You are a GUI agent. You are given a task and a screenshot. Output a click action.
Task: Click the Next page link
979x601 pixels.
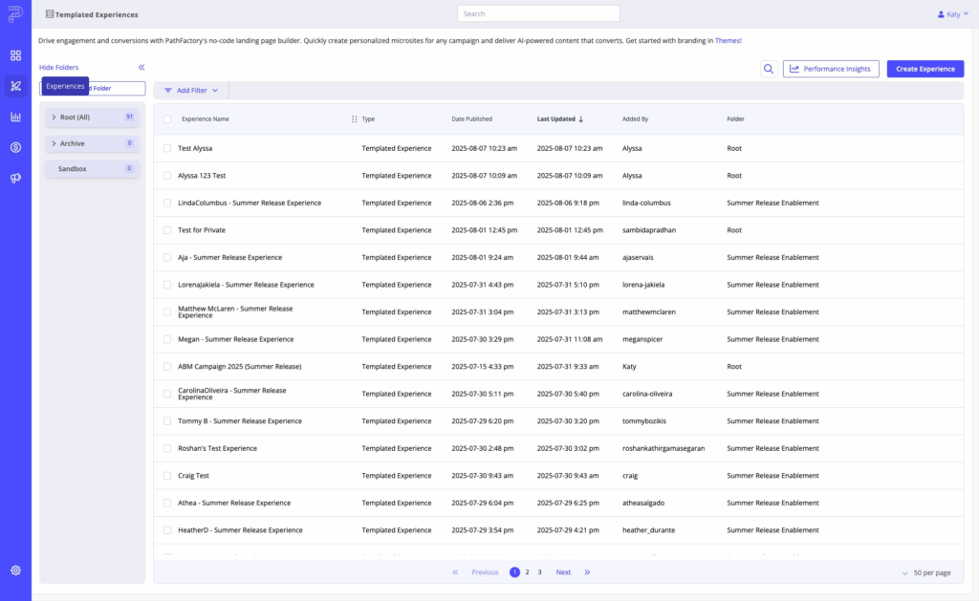click(563, 572)
